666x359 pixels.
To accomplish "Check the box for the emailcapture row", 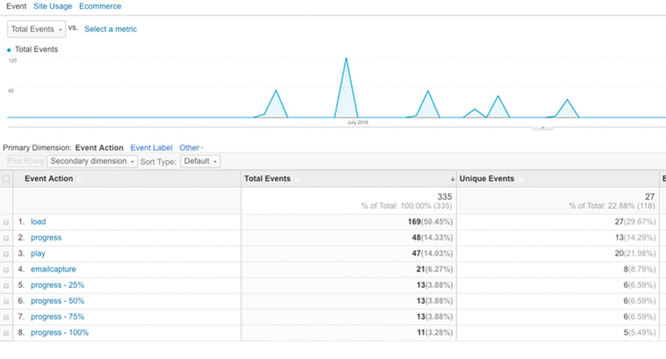I will coord(6,269).
